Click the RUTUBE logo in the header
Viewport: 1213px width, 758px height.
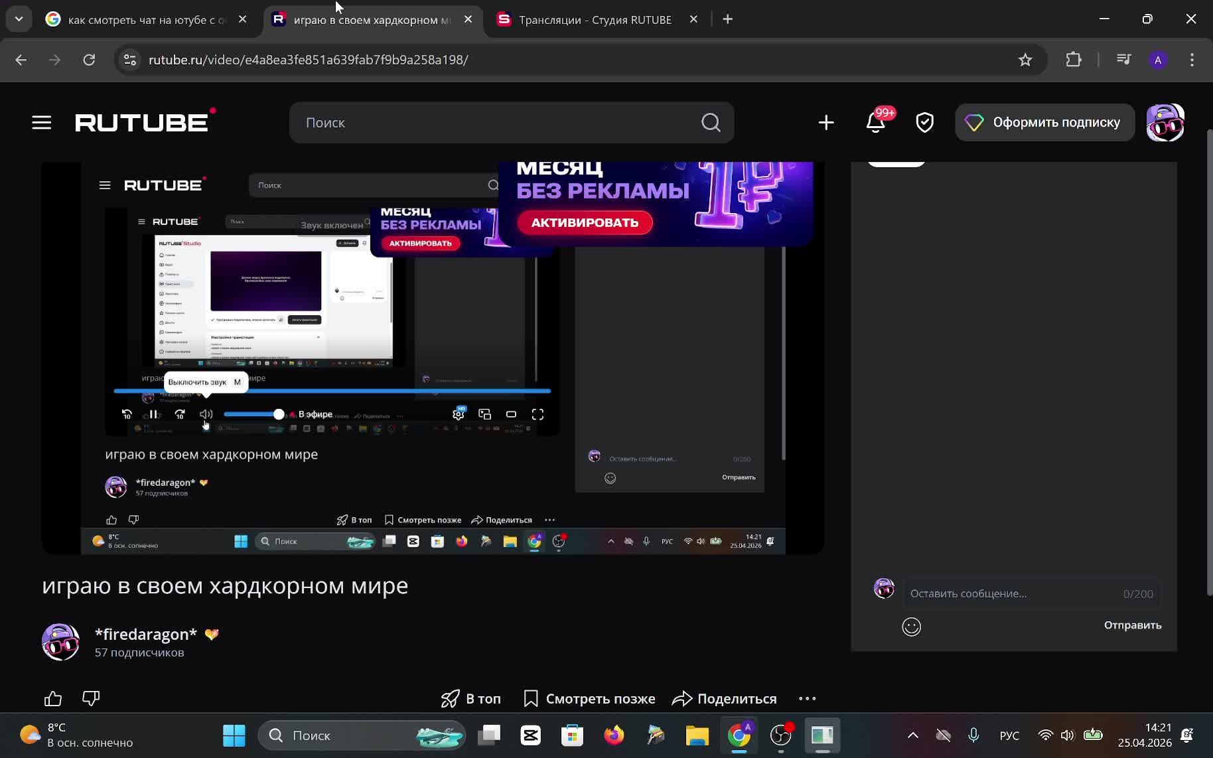pos(145,121)
